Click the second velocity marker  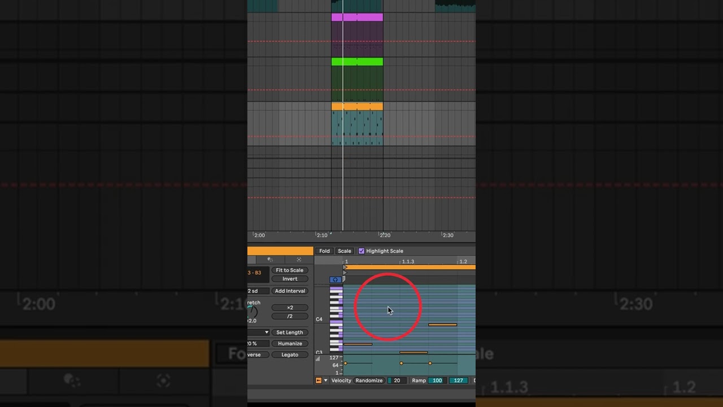pyautogui.click(x=401, y=363)
